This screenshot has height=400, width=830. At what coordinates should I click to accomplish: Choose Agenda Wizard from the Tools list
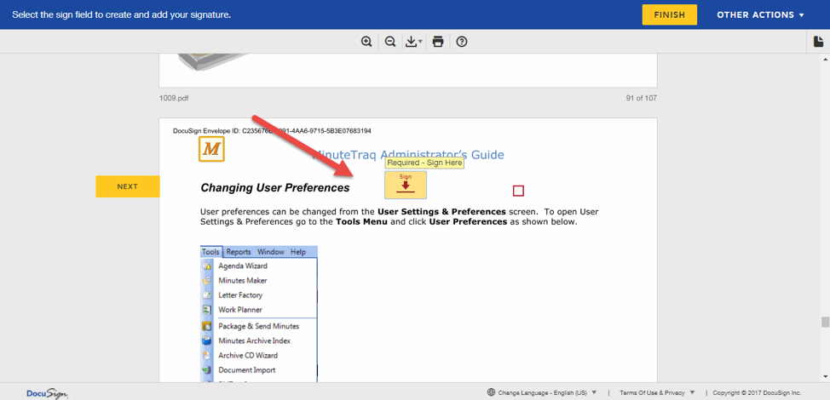243,266
